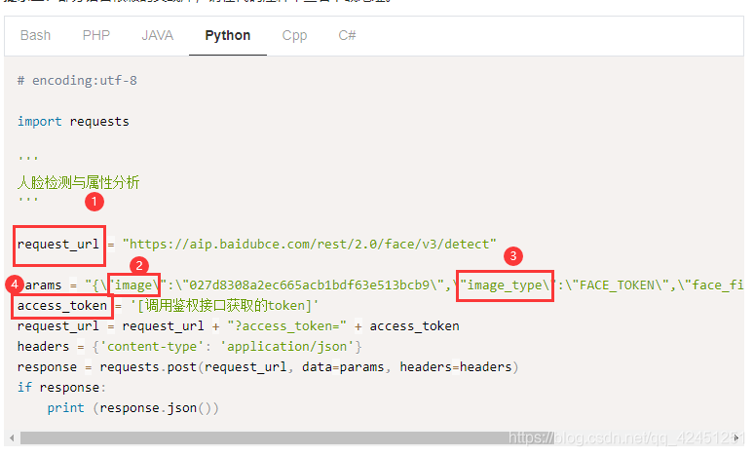Click the print keyword in the last line
754x456 pixels.
point(66,408)
